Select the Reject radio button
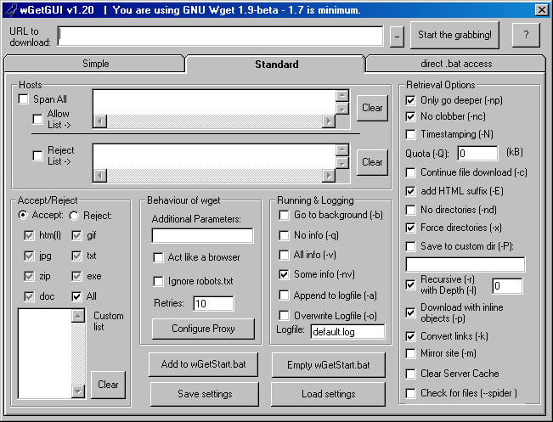The width and height of the screenshot is (553, 422). pos(74,216)
